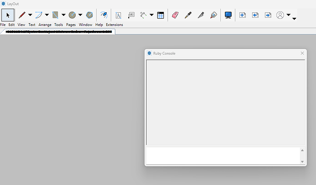Choose the red pencil Line tool
The image size is (316, 185).
point(22,15)
